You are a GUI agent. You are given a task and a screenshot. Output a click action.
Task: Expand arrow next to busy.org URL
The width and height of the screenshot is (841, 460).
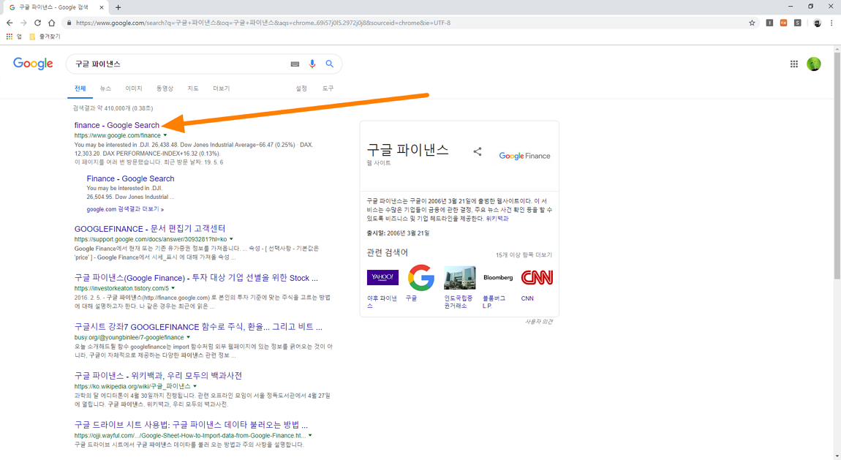(188, 337)
